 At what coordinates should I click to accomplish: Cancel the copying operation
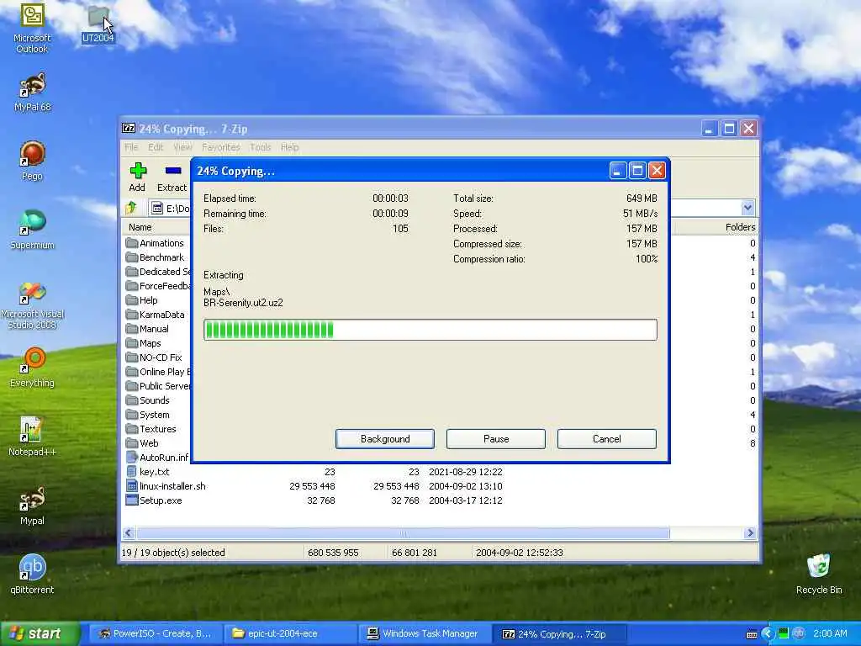coord(607,439)
